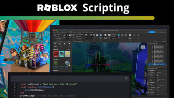This screenshot has width=174, height=98.
Task: Pick the Move tool in Studio ribbon
Action: (67, 36)
